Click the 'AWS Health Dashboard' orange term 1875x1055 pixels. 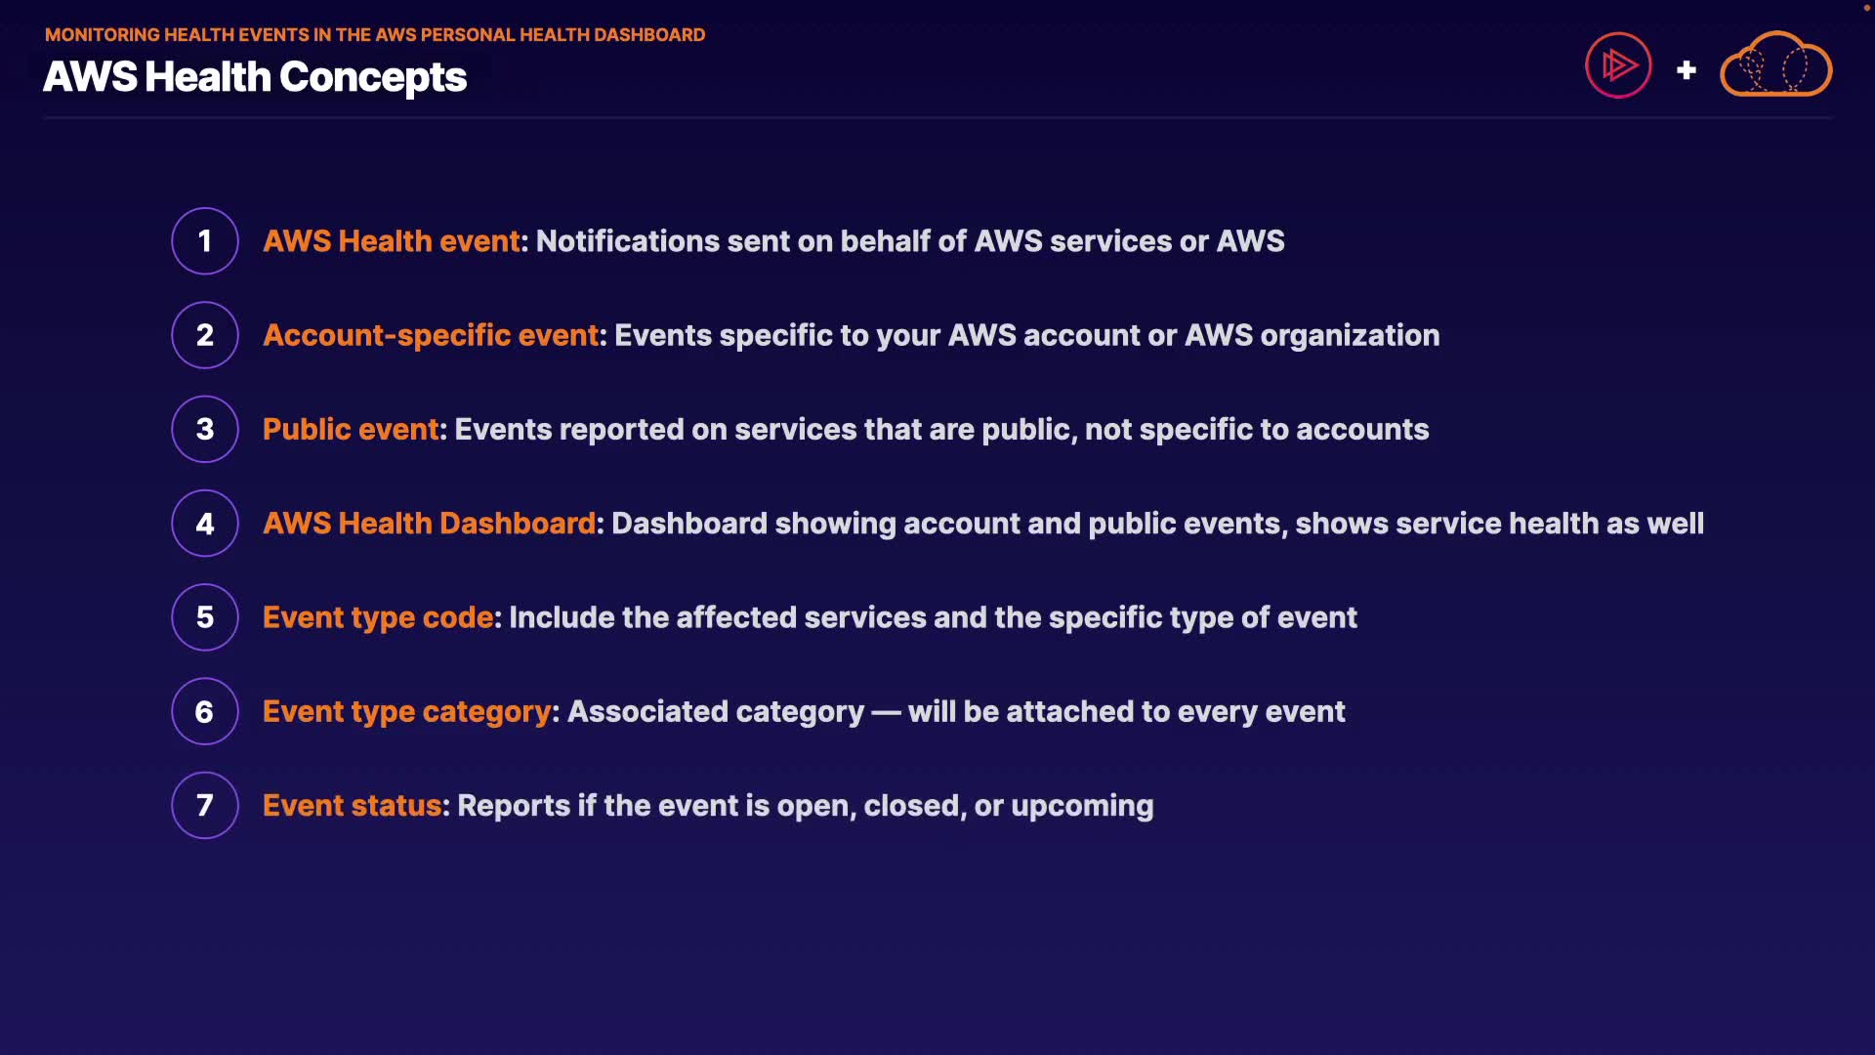[x=429, y=524]
